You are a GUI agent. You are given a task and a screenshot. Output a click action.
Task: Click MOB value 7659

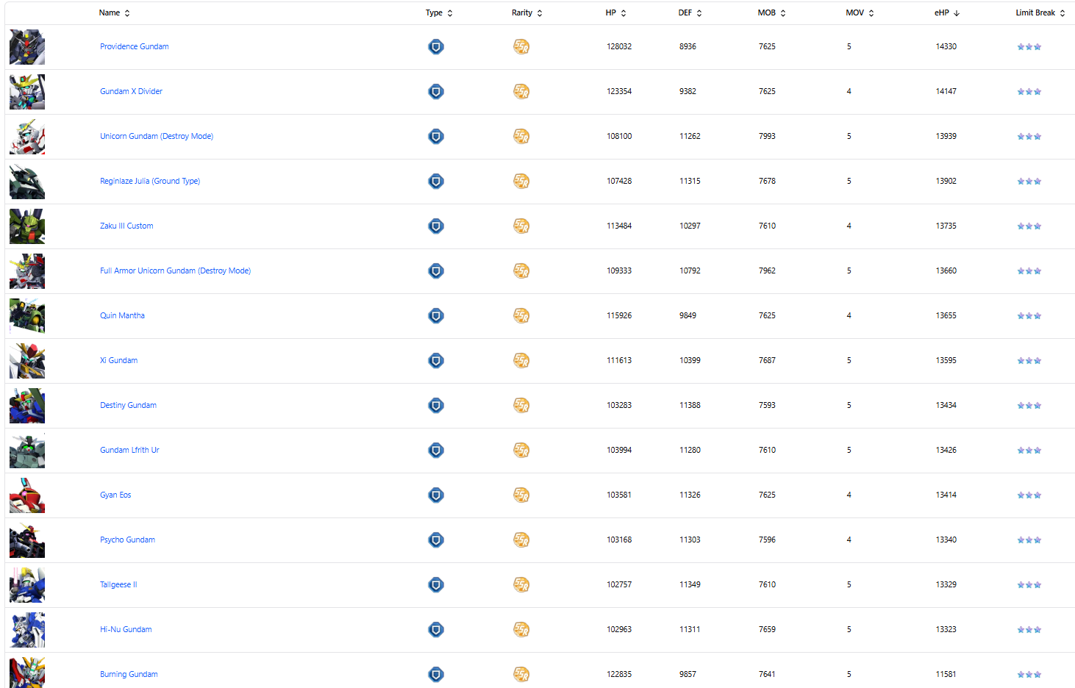tap(767, 629)
